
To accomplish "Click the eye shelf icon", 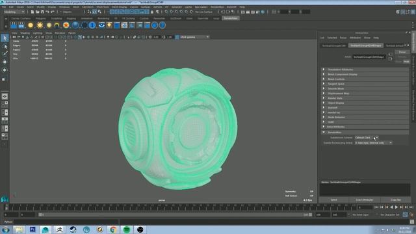I will [x=101, y=25].
